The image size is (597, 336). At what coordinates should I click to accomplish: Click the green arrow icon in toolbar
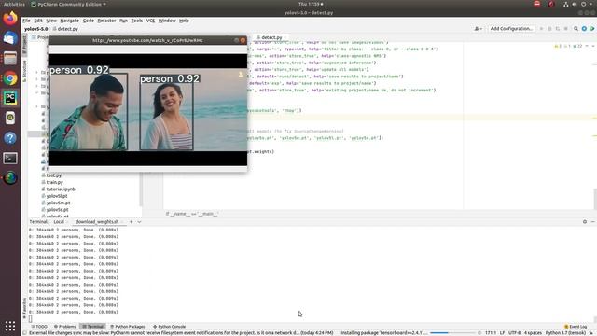(592, 29)
